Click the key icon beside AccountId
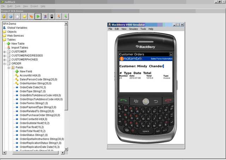 [17, 75]
